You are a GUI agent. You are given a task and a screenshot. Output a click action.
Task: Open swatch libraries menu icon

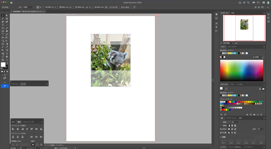[x=221, y=114]
